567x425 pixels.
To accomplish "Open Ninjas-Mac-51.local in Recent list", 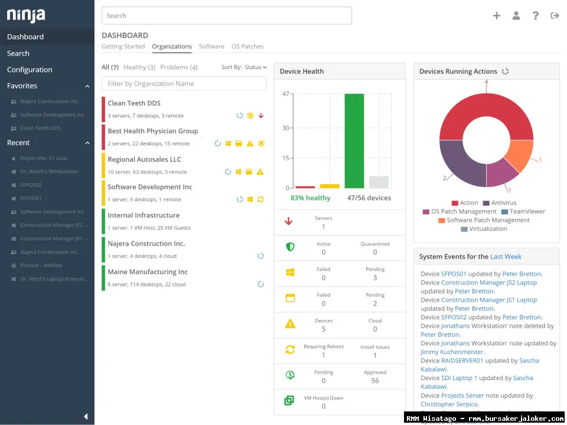I will pyautogui.click(x=43, y=158).
